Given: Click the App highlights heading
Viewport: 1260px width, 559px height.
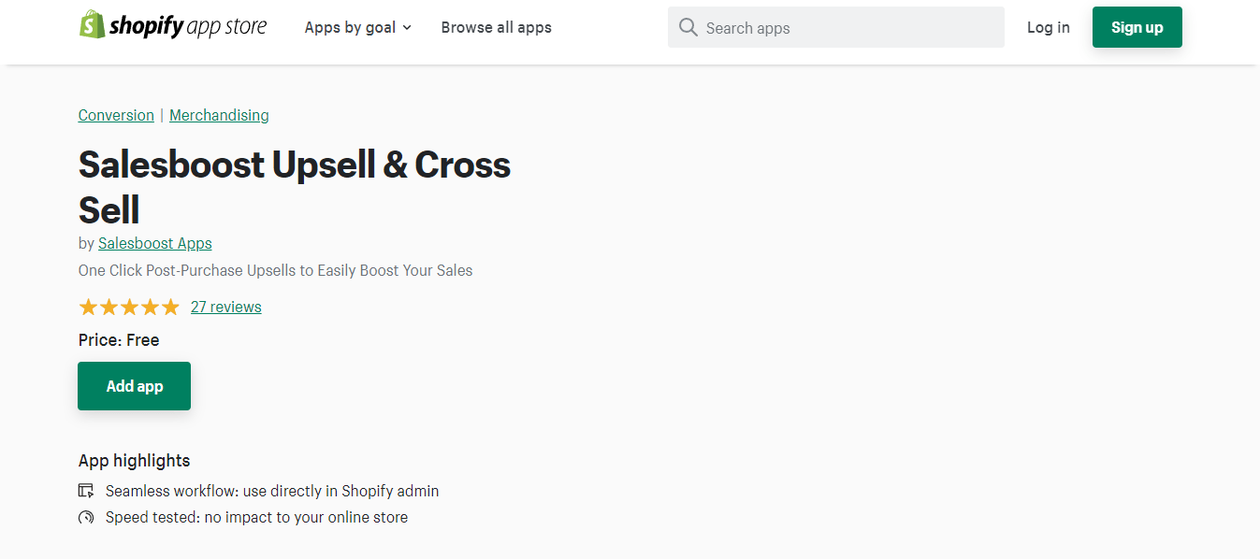Looking at the screenshot, I should coord(134,460).
